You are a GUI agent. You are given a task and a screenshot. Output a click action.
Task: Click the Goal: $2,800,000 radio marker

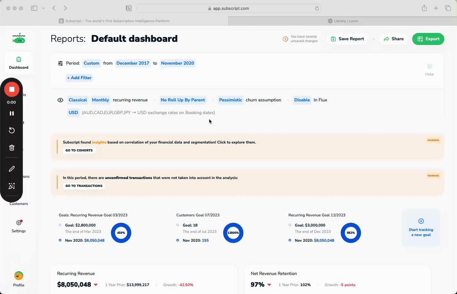tap(60, 225)
